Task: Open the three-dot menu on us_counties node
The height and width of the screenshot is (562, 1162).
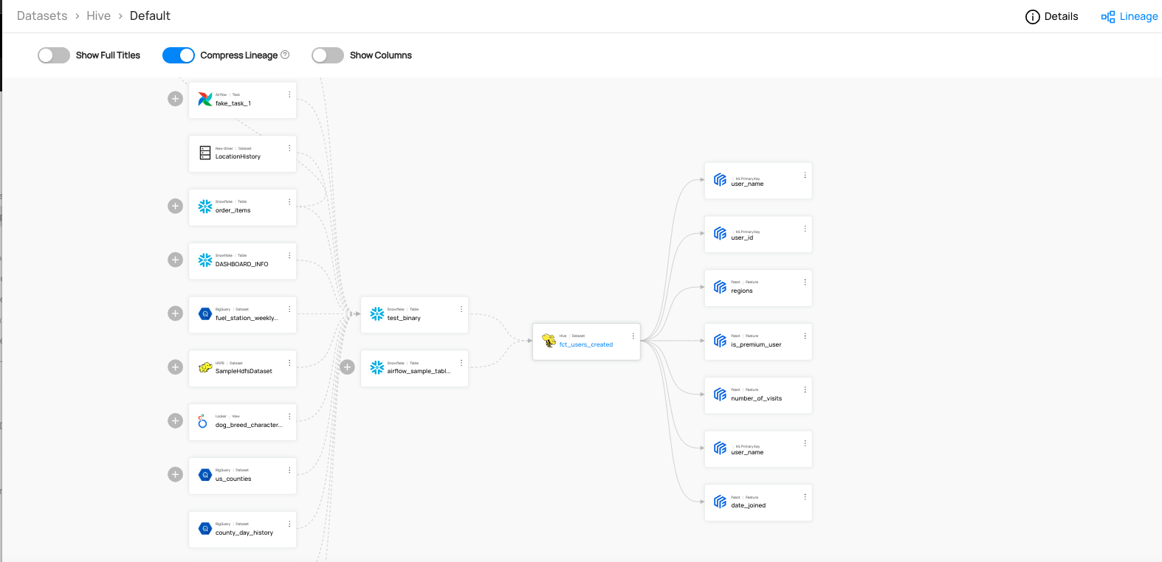Action: [289, 470]
